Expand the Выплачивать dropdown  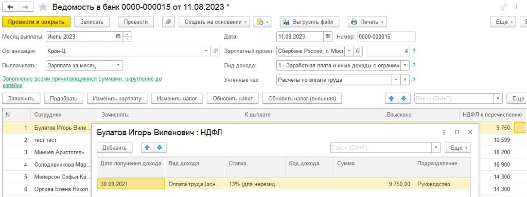[x=118, y=65]
